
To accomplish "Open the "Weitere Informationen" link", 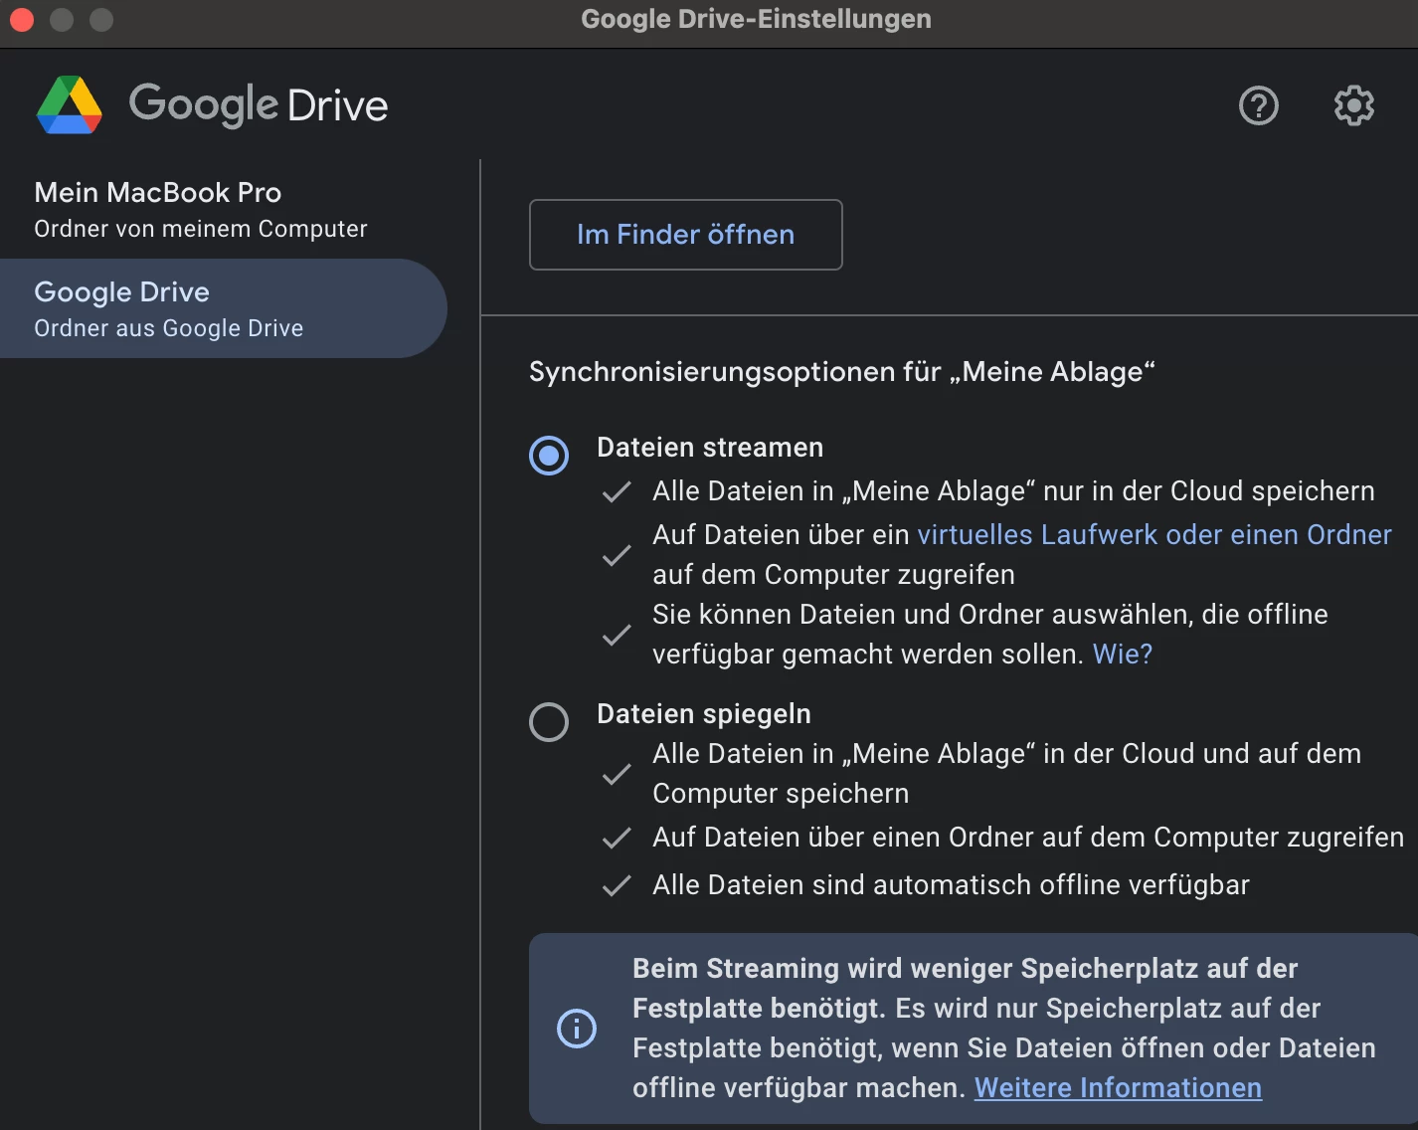I will click(1118, 1088).
